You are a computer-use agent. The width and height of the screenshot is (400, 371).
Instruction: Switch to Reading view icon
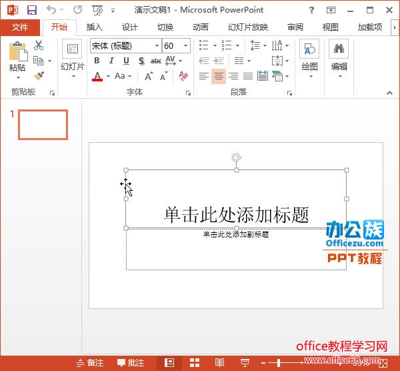pyautogui.click(x=219, y=362)
